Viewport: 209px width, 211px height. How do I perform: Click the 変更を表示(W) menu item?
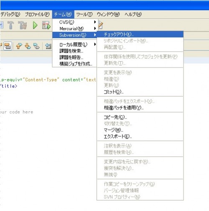(x=140, y=73)
